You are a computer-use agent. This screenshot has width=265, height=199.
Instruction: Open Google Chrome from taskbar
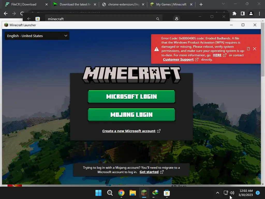[121, 193]
